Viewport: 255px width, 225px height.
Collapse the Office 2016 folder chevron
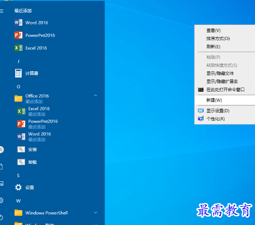(96, 95)
